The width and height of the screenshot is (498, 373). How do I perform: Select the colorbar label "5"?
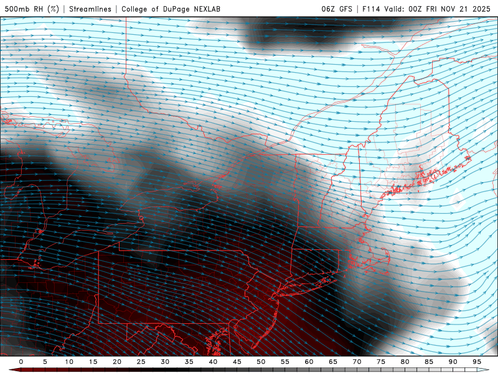(45, 362)
